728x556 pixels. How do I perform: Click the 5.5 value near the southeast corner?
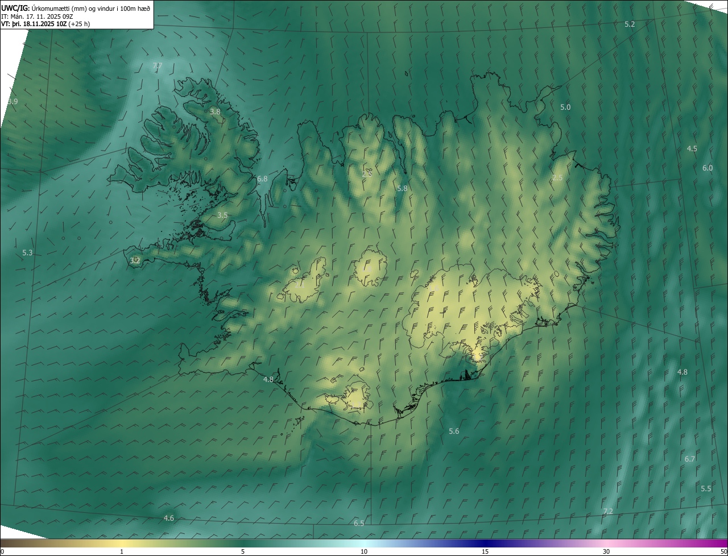(706, 488)
